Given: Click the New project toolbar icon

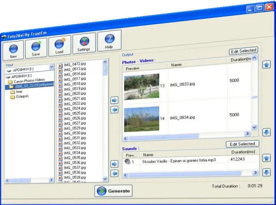Looking at the screenshot, I should point(13,49).
